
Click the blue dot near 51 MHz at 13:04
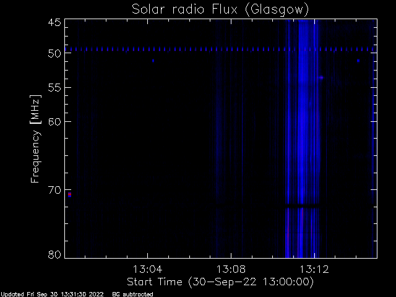point(153,61)
